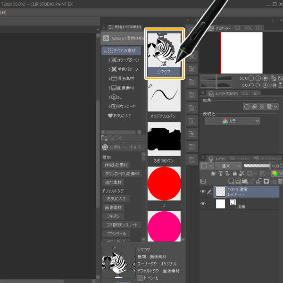This screenshot has width=283, height=283.
Task: Filter by 作成した素材 tag
Action: tap(116, 165)
